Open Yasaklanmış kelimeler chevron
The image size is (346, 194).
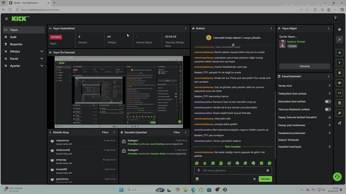click(330, 133)
